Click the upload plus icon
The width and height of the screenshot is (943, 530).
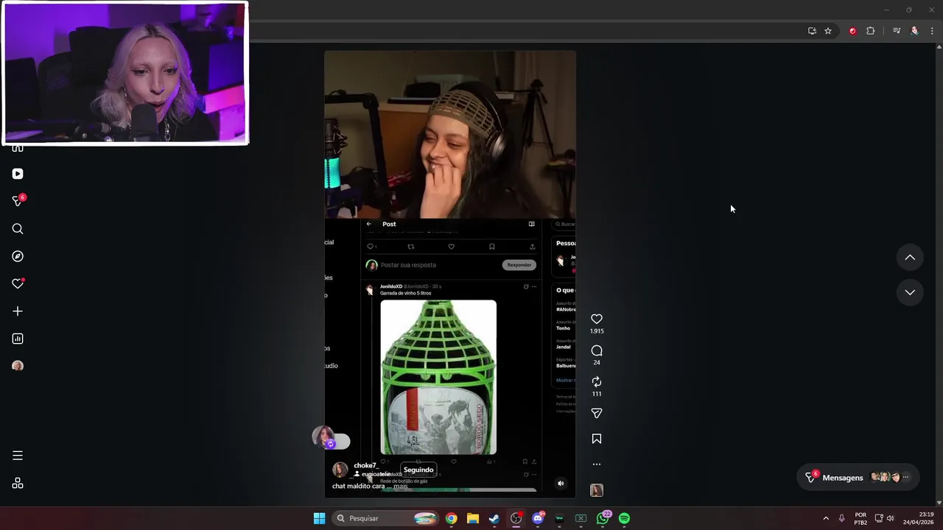(x=18, y=311)
